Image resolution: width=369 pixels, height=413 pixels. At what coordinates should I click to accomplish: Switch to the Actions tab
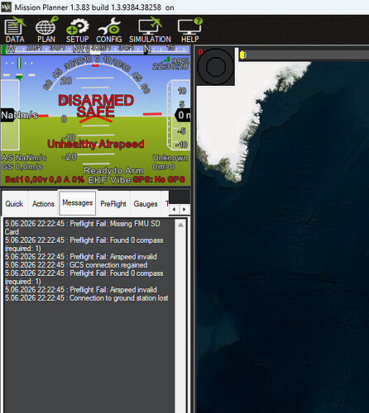[x=43, y=204]
